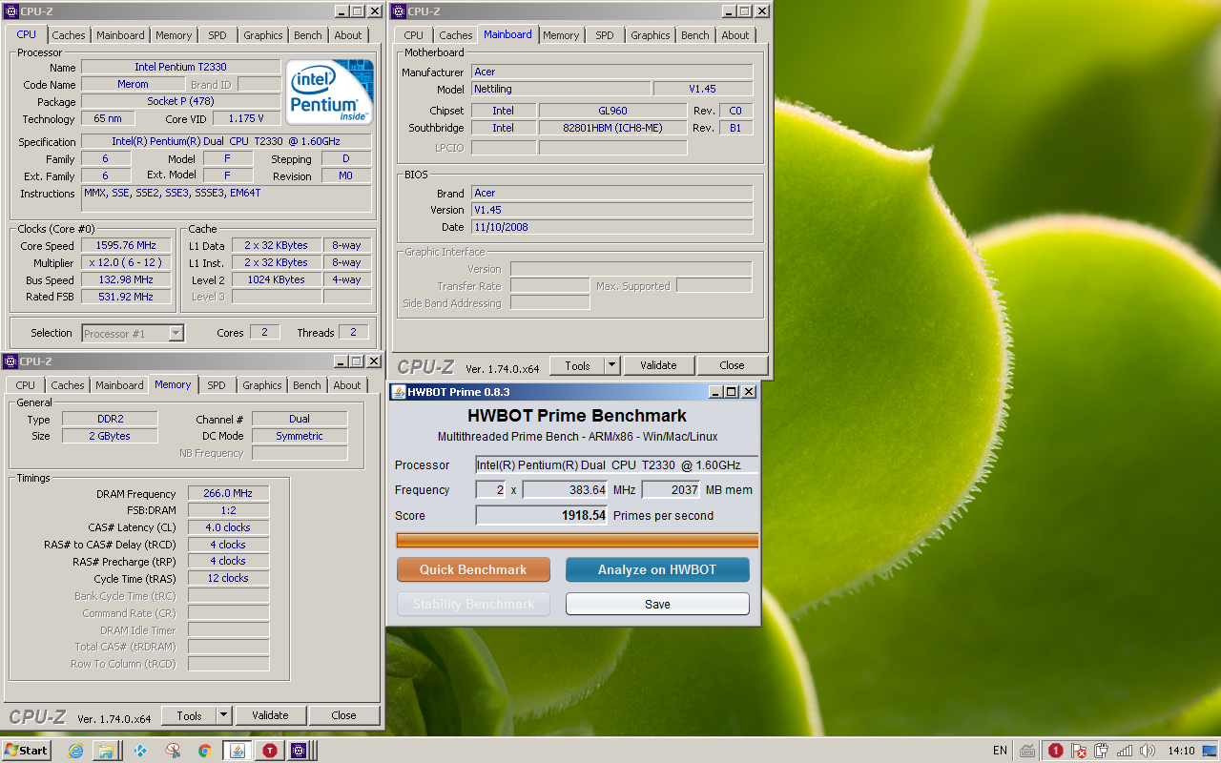Click the Intel Pentium inside logo

coord(329,93)
